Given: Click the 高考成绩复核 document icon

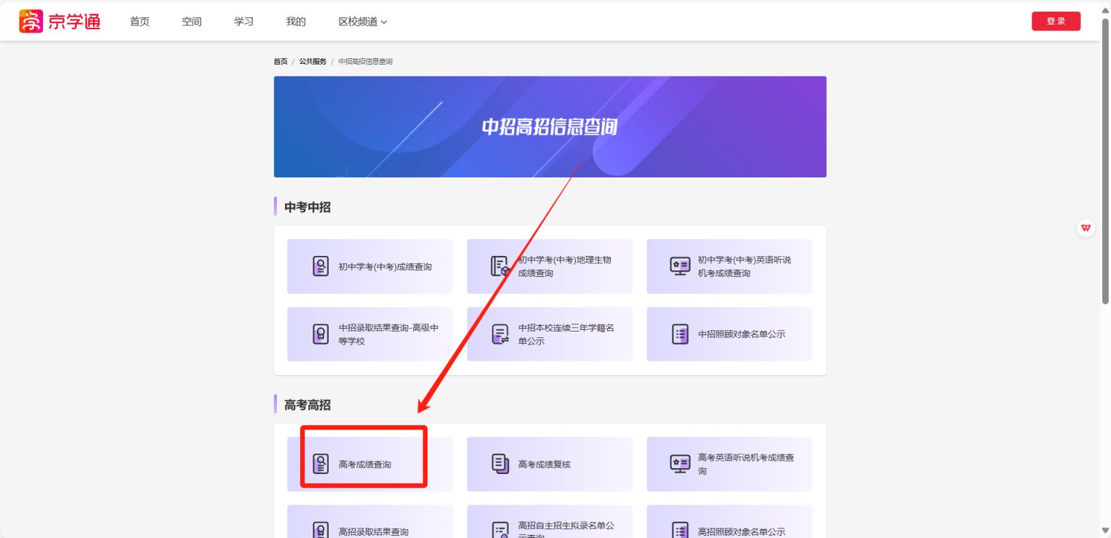Looking at the screenshot, I should (x=500, y=464).
